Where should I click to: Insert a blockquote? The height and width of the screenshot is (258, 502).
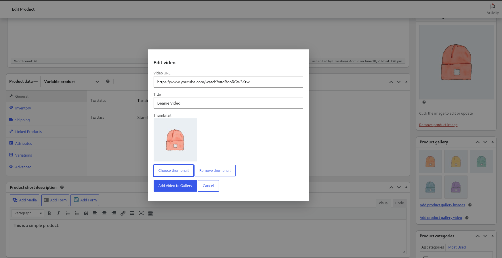point(86,213)
